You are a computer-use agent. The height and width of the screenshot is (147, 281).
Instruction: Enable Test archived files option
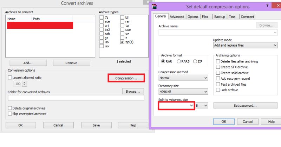tap(218, 84)
